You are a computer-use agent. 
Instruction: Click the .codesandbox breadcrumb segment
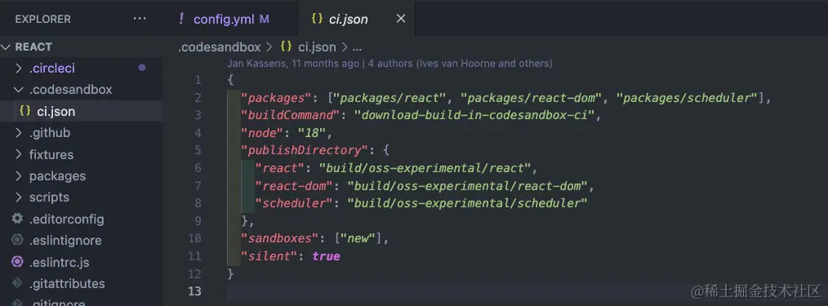coord(220,47)
